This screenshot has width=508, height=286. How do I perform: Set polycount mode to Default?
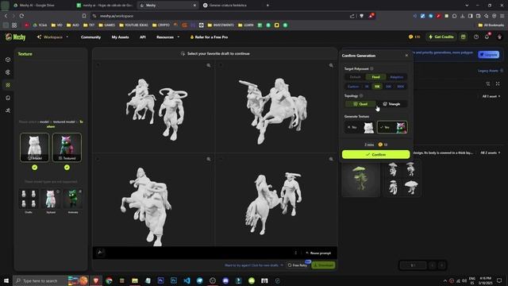point(355,77)
